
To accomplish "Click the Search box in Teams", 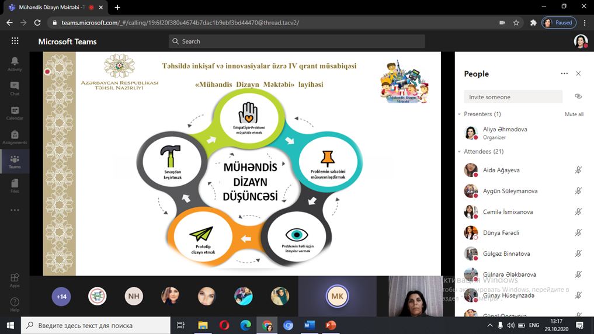I will click(297, 41).
